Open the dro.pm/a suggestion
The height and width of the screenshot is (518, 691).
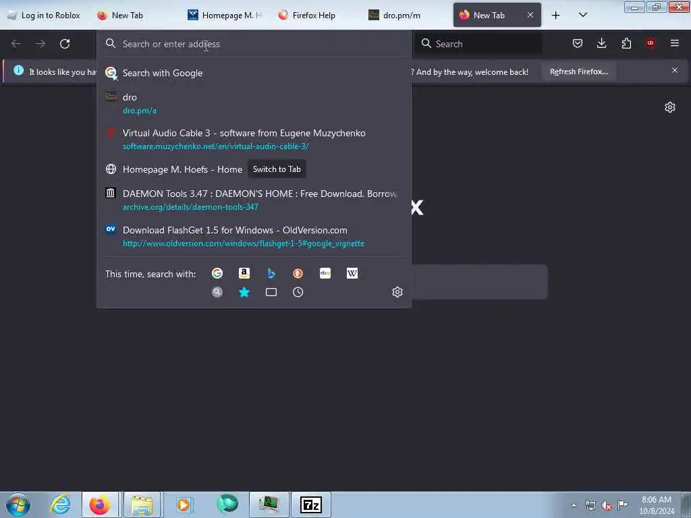point(254,103)
